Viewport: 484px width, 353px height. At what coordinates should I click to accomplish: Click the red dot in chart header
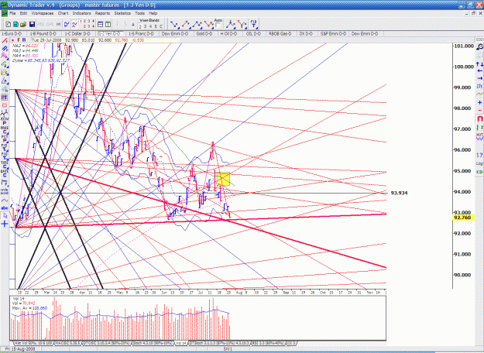click(x=12, y=40)
